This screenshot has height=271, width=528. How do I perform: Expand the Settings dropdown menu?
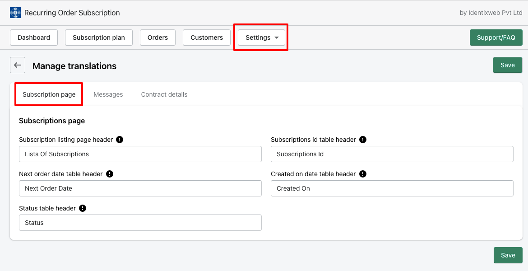262,37
